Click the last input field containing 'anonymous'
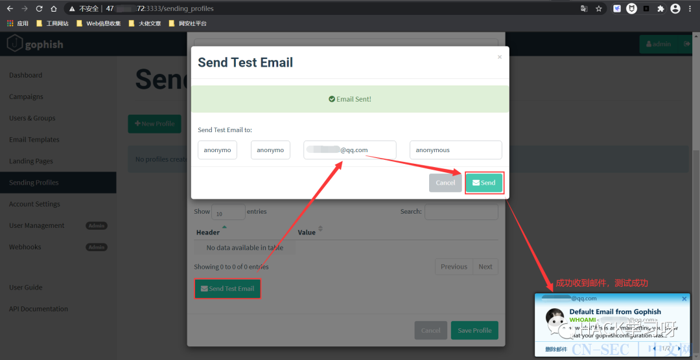 pyautogui.click(x=455, y=150)
